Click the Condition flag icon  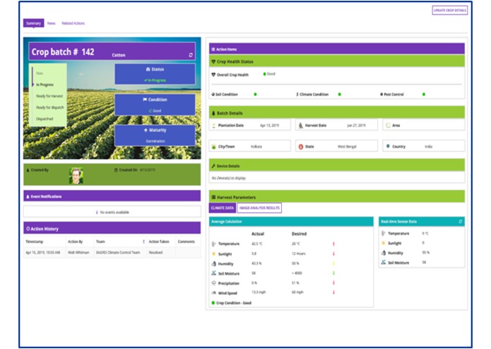pos(145,100)
